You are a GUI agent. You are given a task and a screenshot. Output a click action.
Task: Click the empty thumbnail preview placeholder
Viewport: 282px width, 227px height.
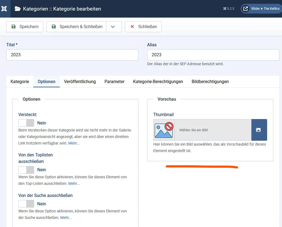(164, 130)
